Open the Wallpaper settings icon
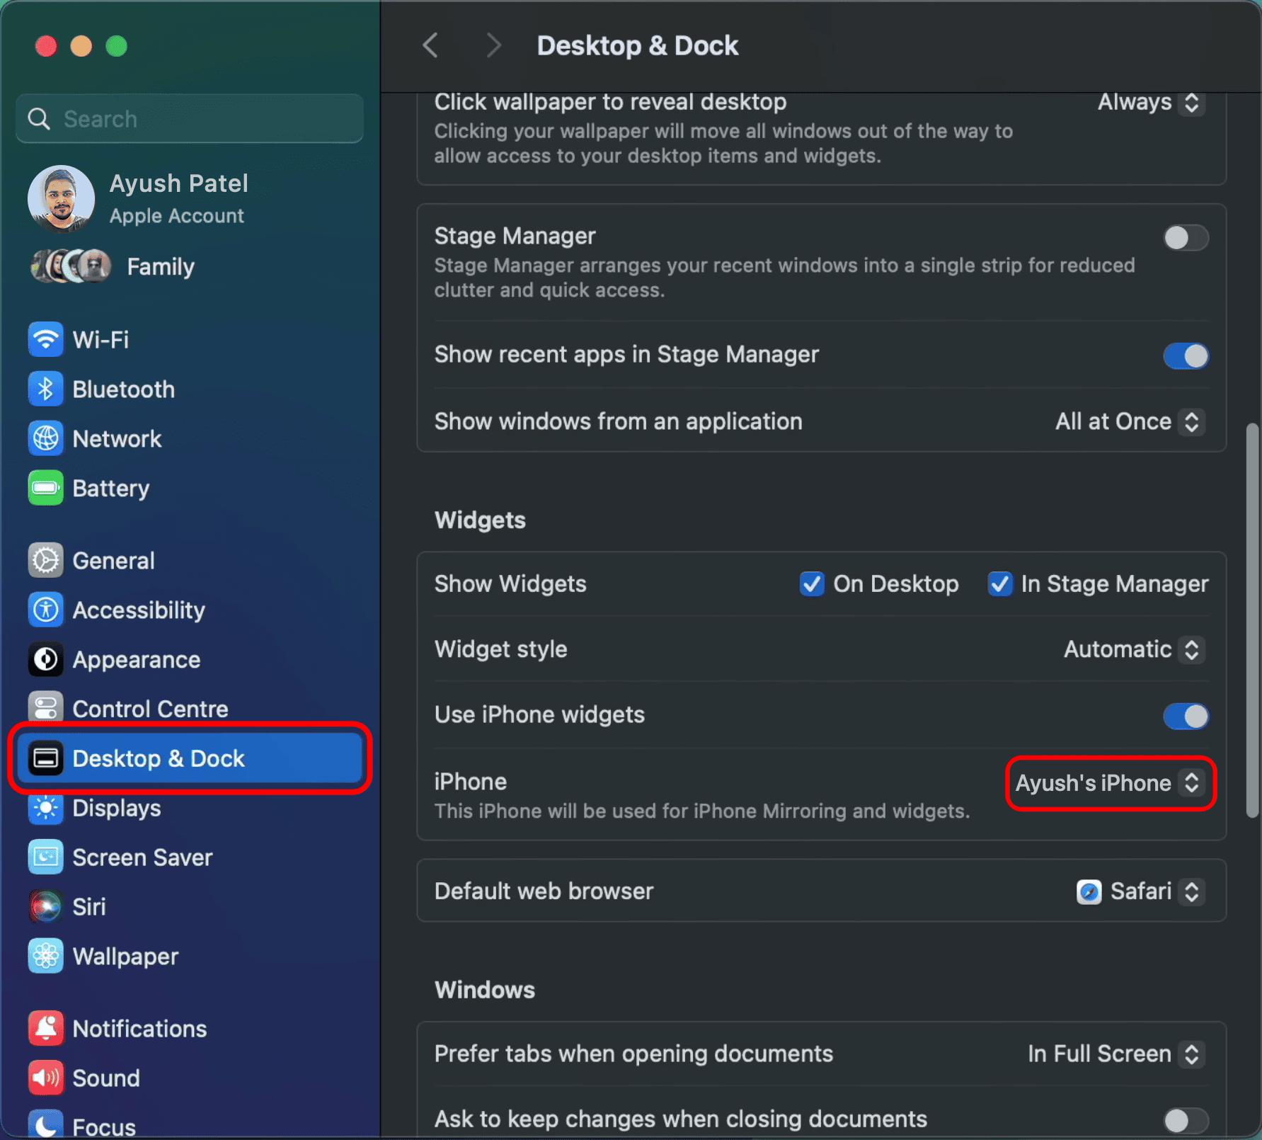The image size is (1262, 1140). (46, 956)
